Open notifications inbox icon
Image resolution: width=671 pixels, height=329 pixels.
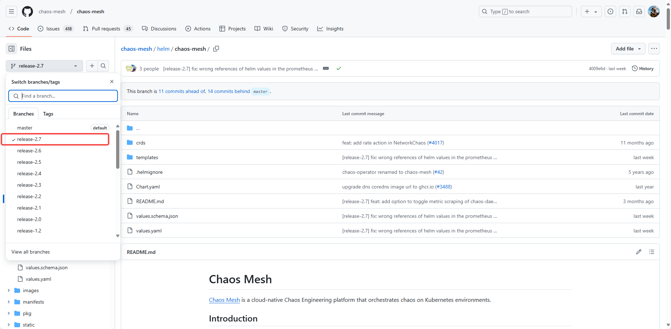(639, 11)
